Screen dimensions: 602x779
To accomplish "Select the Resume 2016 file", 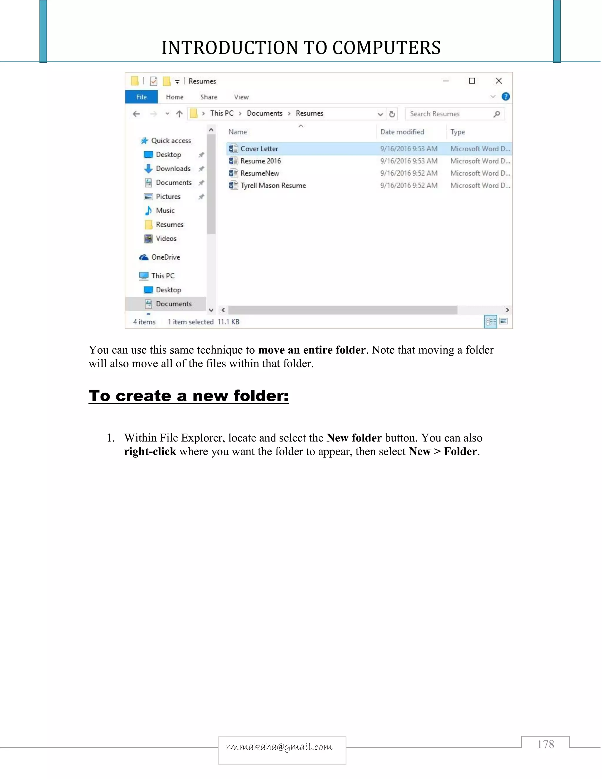I will [369, 161].
